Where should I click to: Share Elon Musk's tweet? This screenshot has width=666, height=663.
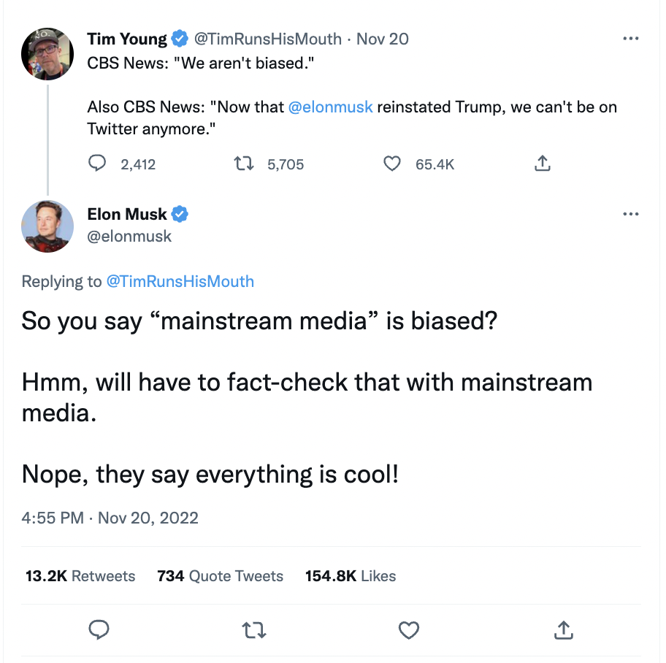point(563,629)
